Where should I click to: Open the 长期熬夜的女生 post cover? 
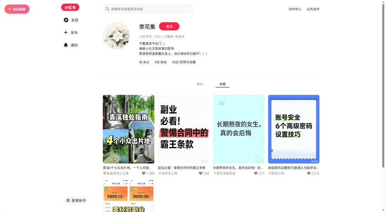click(x=238, y=129)
